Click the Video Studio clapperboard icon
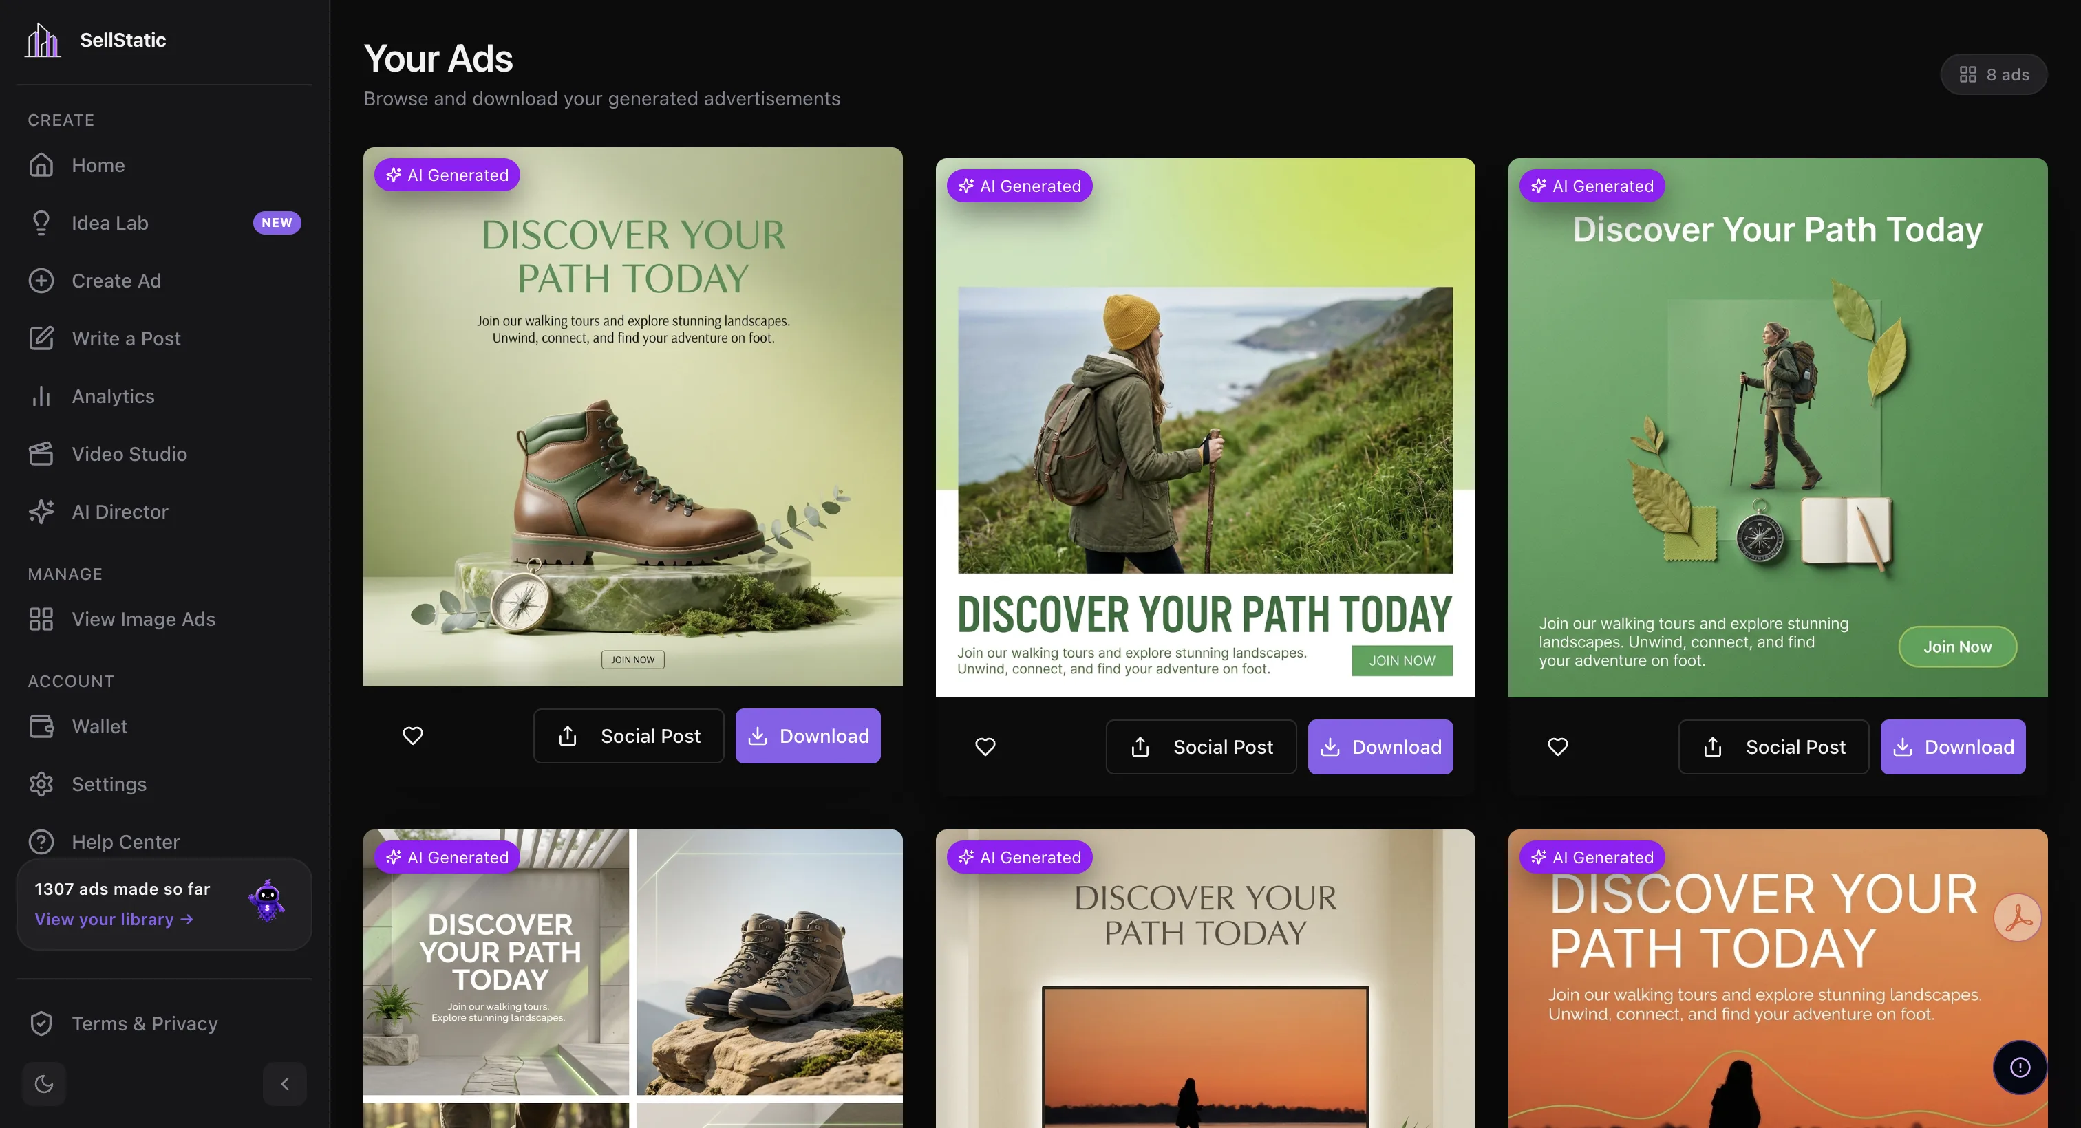The height and width of the screenshot is (1128, 2081). point(41,454)
